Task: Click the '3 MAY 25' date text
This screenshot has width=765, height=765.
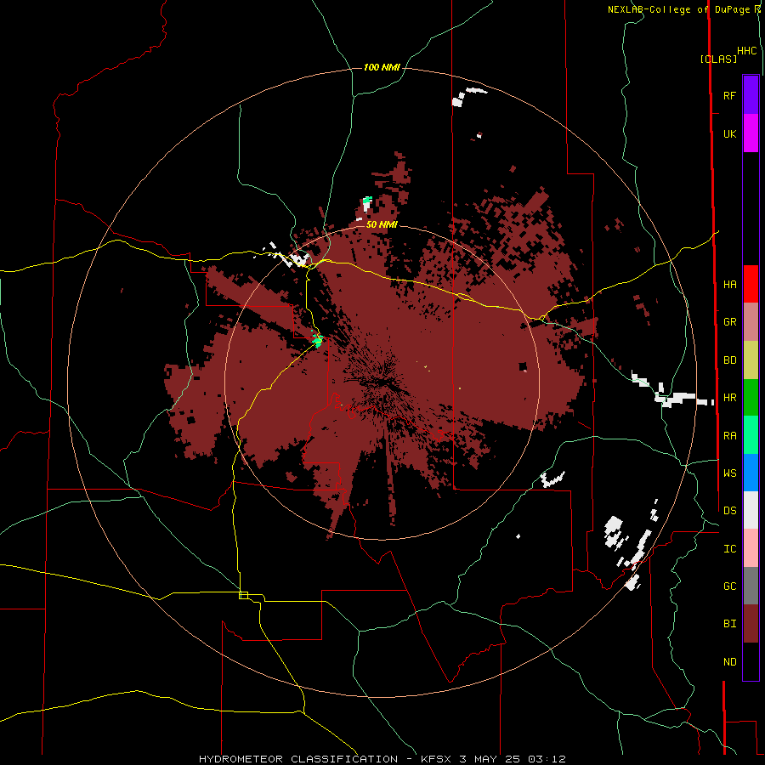Action: [490, 759]
